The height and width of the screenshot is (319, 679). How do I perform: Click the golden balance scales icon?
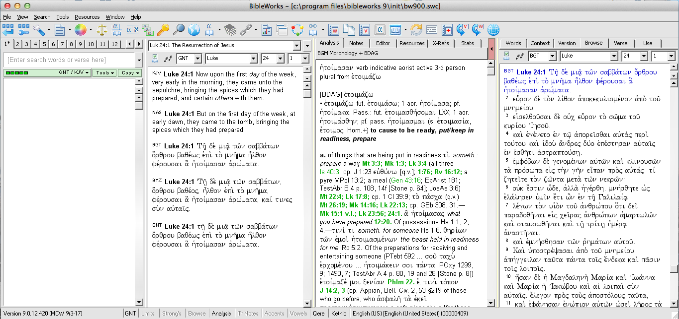coord(102,30)
